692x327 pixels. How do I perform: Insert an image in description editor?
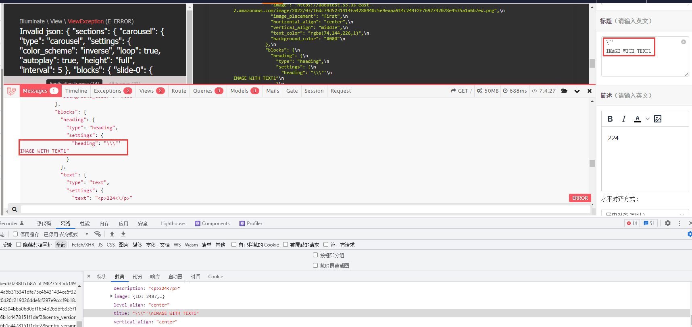(658, 119)
